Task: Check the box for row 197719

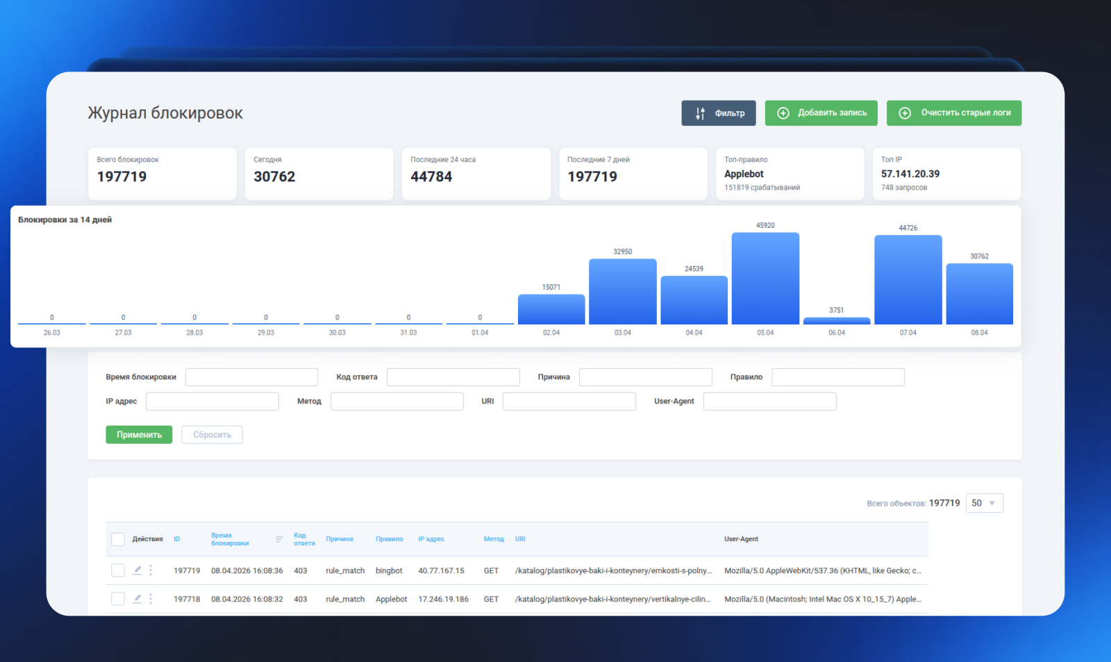Action: click(118, 570)
